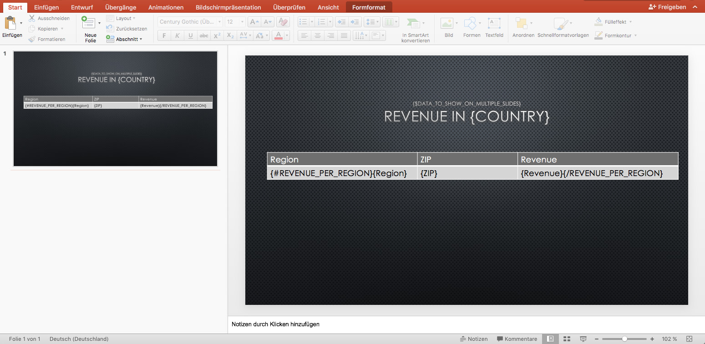Decrease list indent level
The width and height of the screenshot is (705, 344).
click(342, 22)
